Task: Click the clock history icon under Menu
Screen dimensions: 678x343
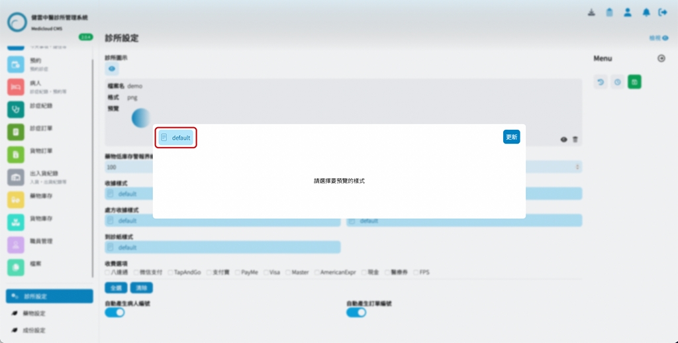Action: [617, 82]
